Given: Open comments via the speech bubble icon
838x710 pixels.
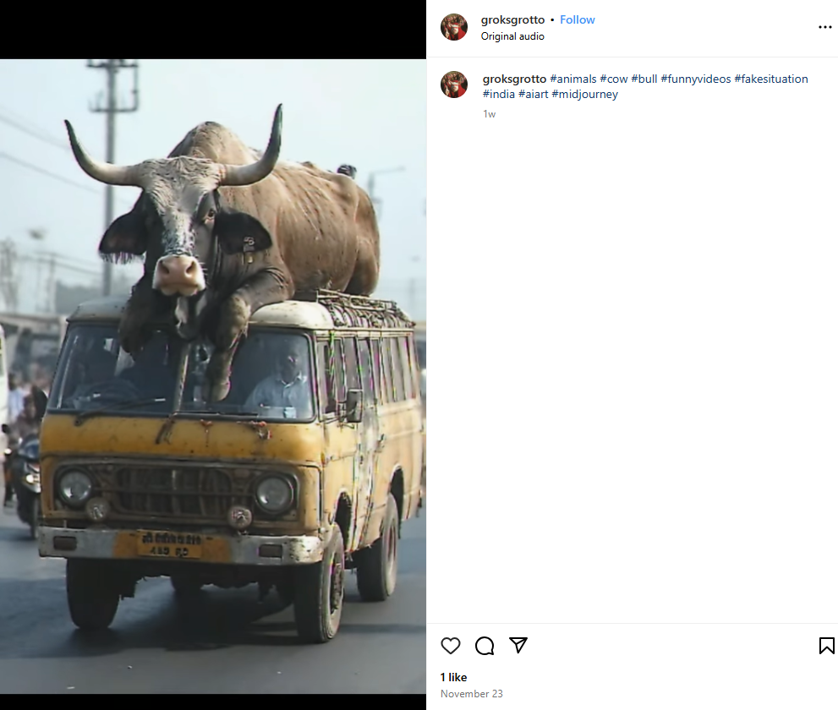Looking at the screenshot, I should coord(485,646).
